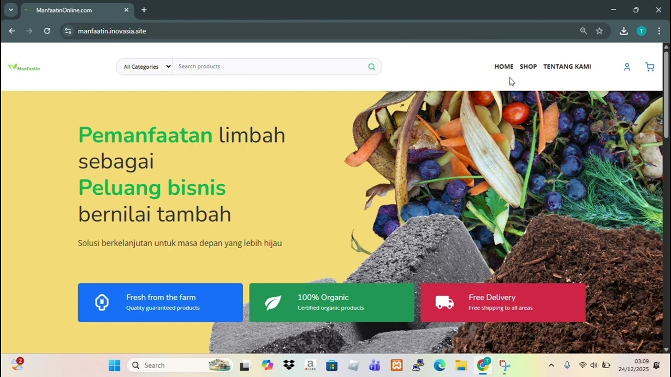Open Wi-Fi network settings icon

click(x=582, y=365)
